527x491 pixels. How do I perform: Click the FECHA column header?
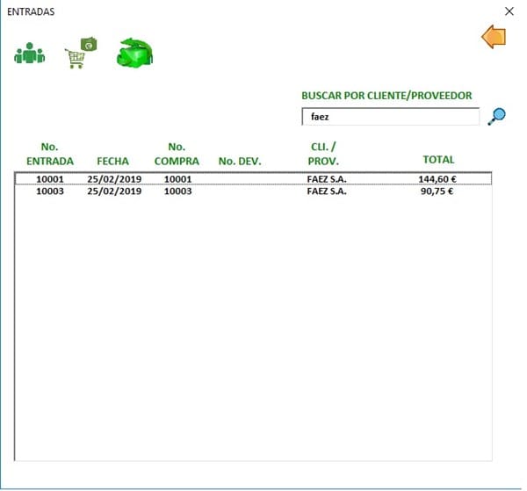(113, 161)
